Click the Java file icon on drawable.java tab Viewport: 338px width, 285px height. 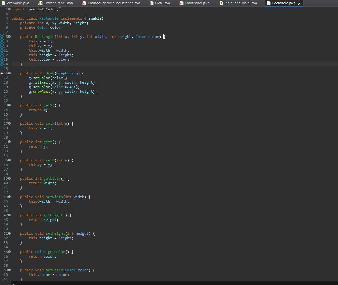click(3, 3)
